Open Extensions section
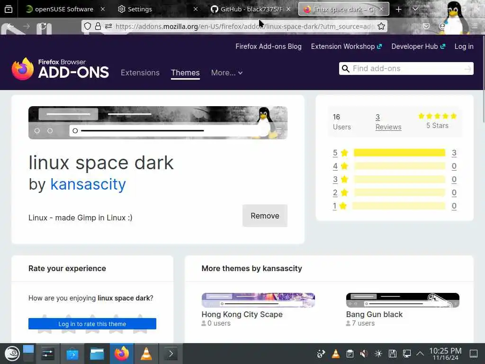The width and height of the screenshot is (485, 364). (140, 73)
